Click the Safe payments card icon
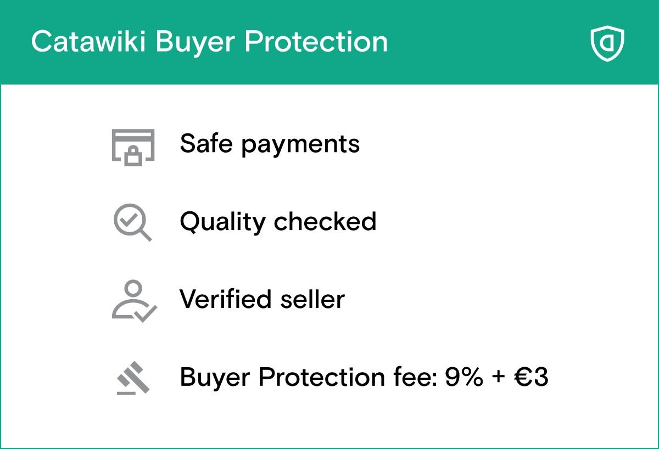 [133, 147]
